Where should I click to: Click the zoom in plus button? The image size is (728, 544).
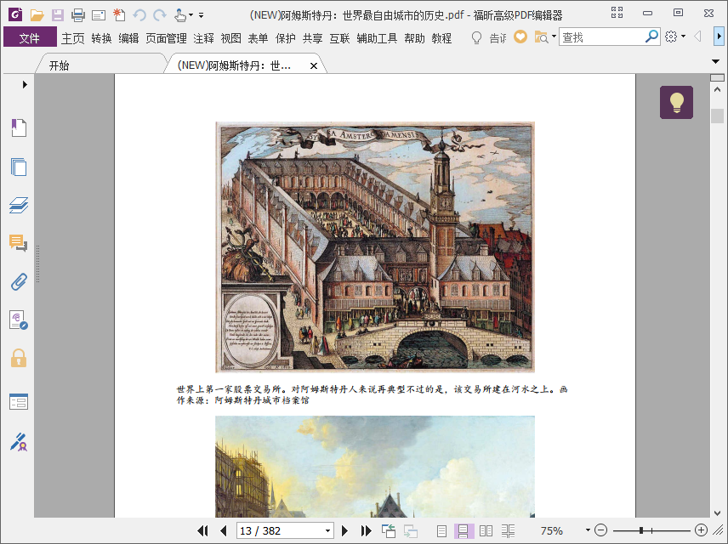[701, 530]
